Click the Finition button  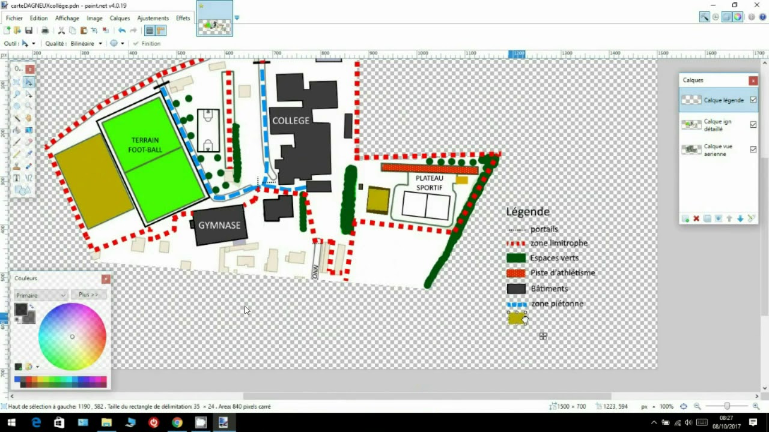click(147, 43)
